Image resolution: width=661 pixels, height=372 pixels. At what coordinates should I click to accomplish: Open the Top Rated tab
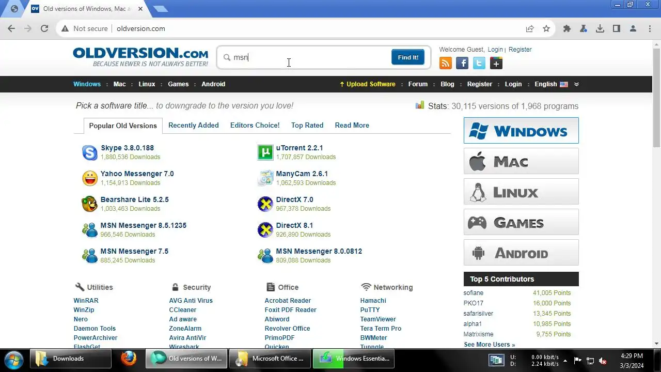tap(307, 125)
